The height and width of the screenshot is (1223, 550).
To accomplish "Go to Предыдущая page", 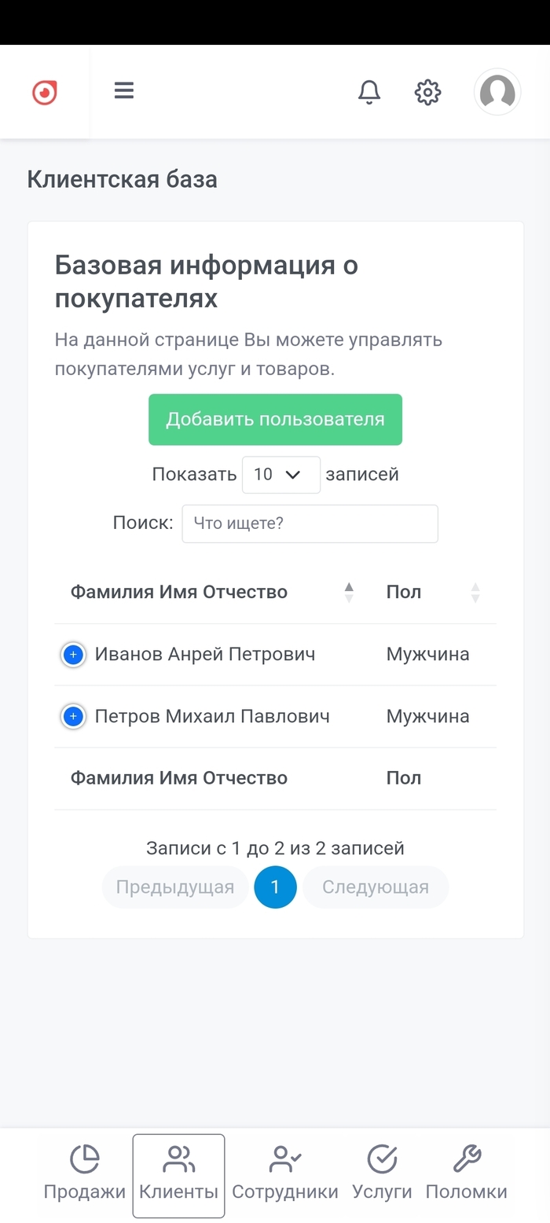I will [x=175, y=887].
